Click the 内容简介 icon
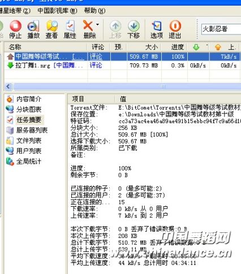241x274 pixels. [x=10, y=99]
